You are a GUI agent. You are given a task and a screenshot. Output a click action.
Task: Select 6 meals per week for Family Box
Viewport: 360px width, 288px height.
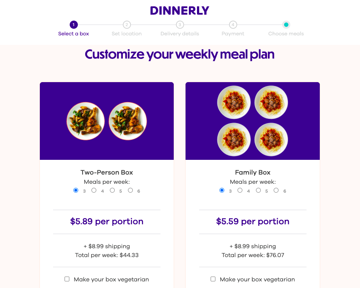point(276,190)
